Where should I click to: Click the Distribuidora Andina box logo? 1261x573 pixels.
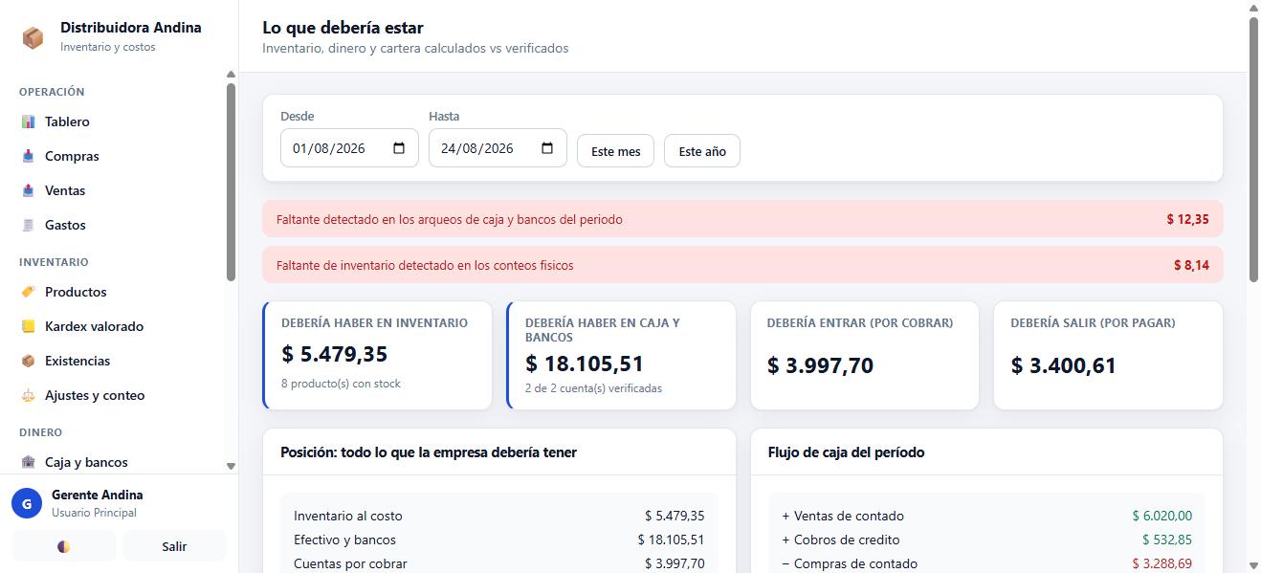click(x=33, y=37)
